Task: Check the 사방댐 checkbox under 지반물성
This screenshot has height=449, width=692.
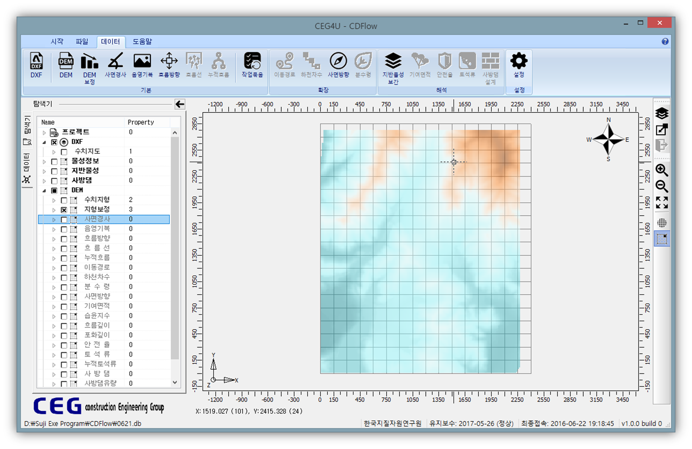Action: tap(54, 180)
